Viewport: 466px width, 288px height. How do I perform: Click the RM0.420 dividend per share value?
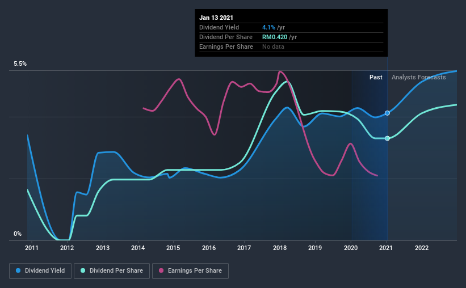click(x=275, y=37)
